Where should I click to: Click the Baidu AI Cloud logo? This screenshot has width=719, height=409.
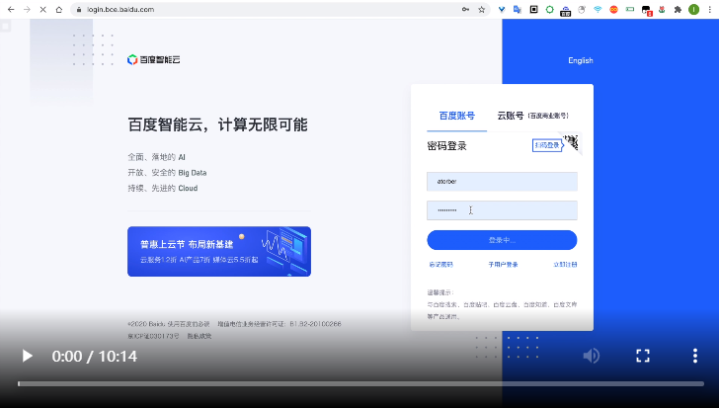point(154,59)
